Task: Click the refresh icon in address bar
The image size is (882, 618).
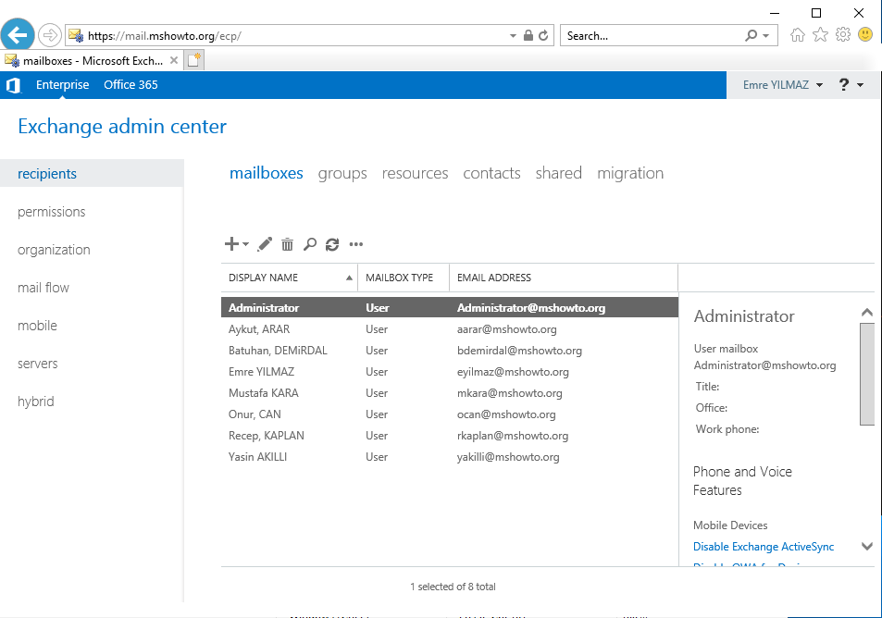Action: [x=543, y=35]
